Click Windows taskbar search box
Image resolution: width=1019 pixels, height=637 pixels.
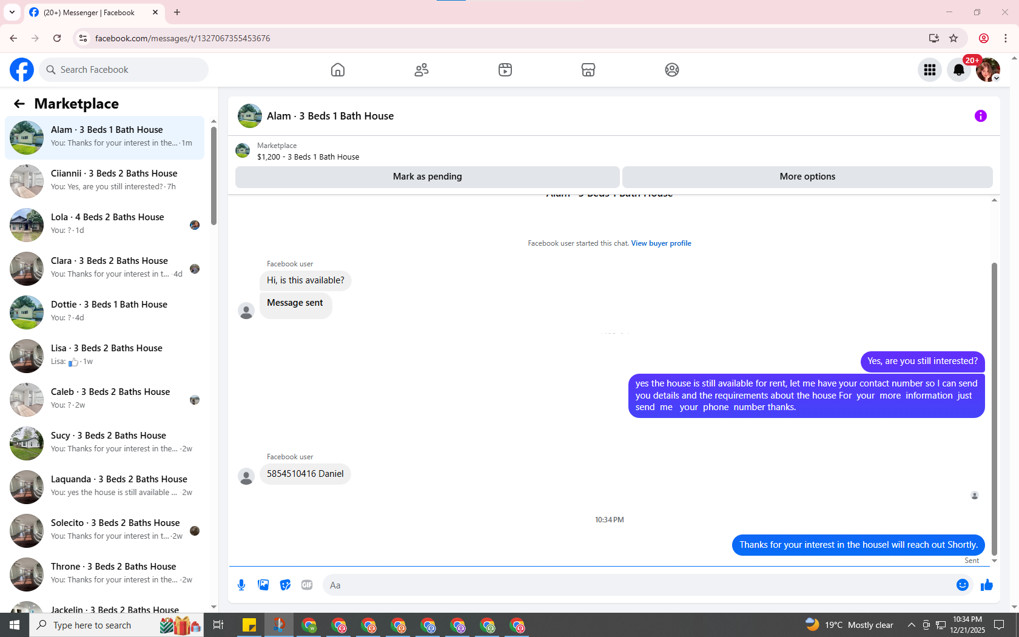point(116,625)
